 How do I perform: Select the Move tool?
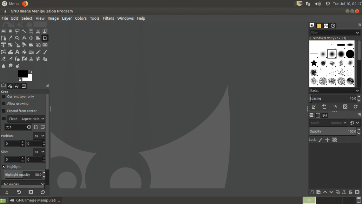coord(31,38)
